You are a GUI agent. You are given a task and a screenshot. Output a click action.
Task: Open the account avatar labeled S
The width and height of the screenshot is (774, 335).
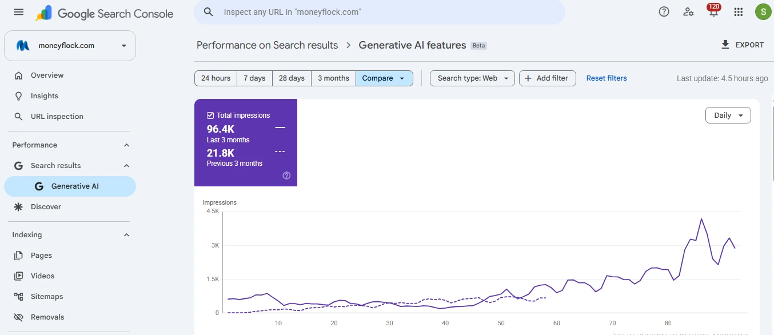click(763, 11)
